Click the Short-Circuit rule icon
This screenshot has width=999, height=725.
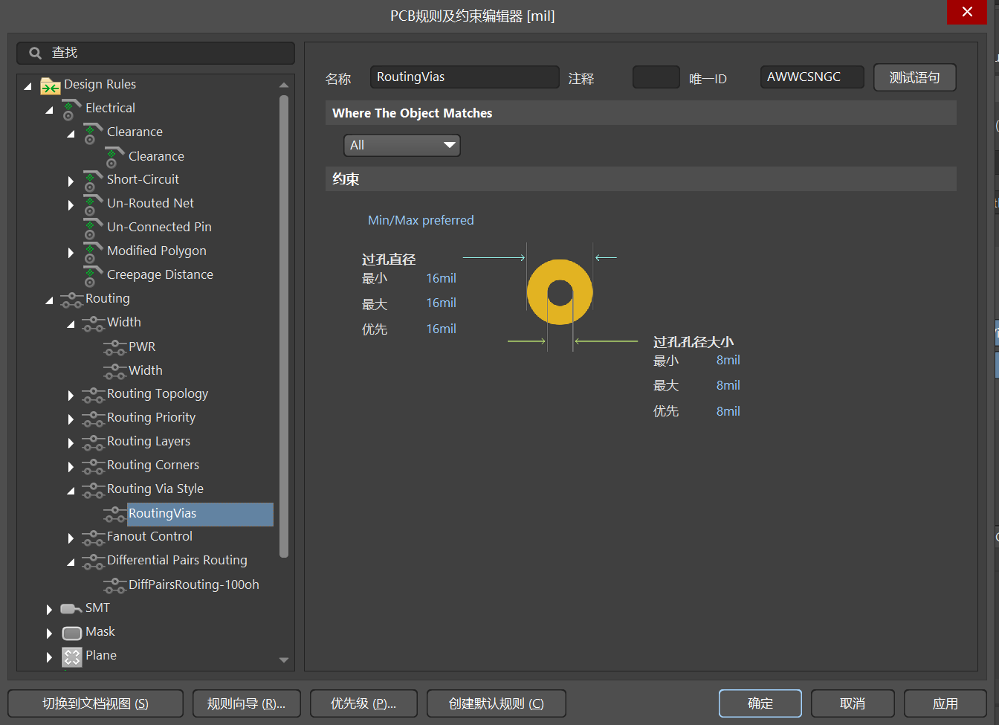(93, 181)
